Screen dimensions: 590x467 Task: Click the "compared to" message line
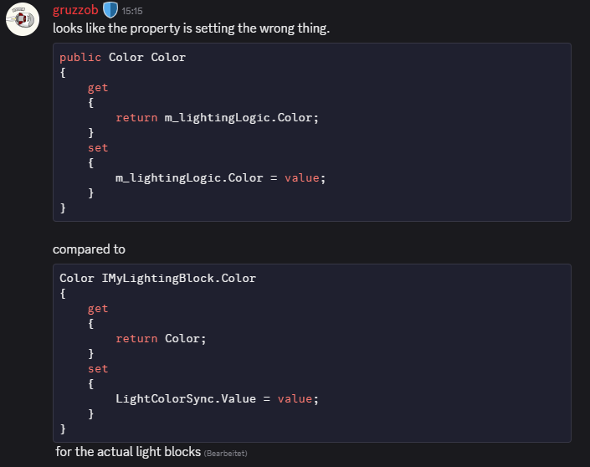(89, 249)
